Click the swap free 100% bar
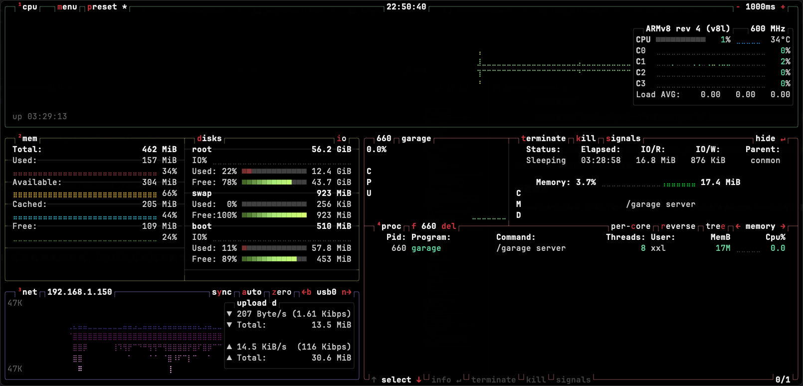 tap(274, 215)
